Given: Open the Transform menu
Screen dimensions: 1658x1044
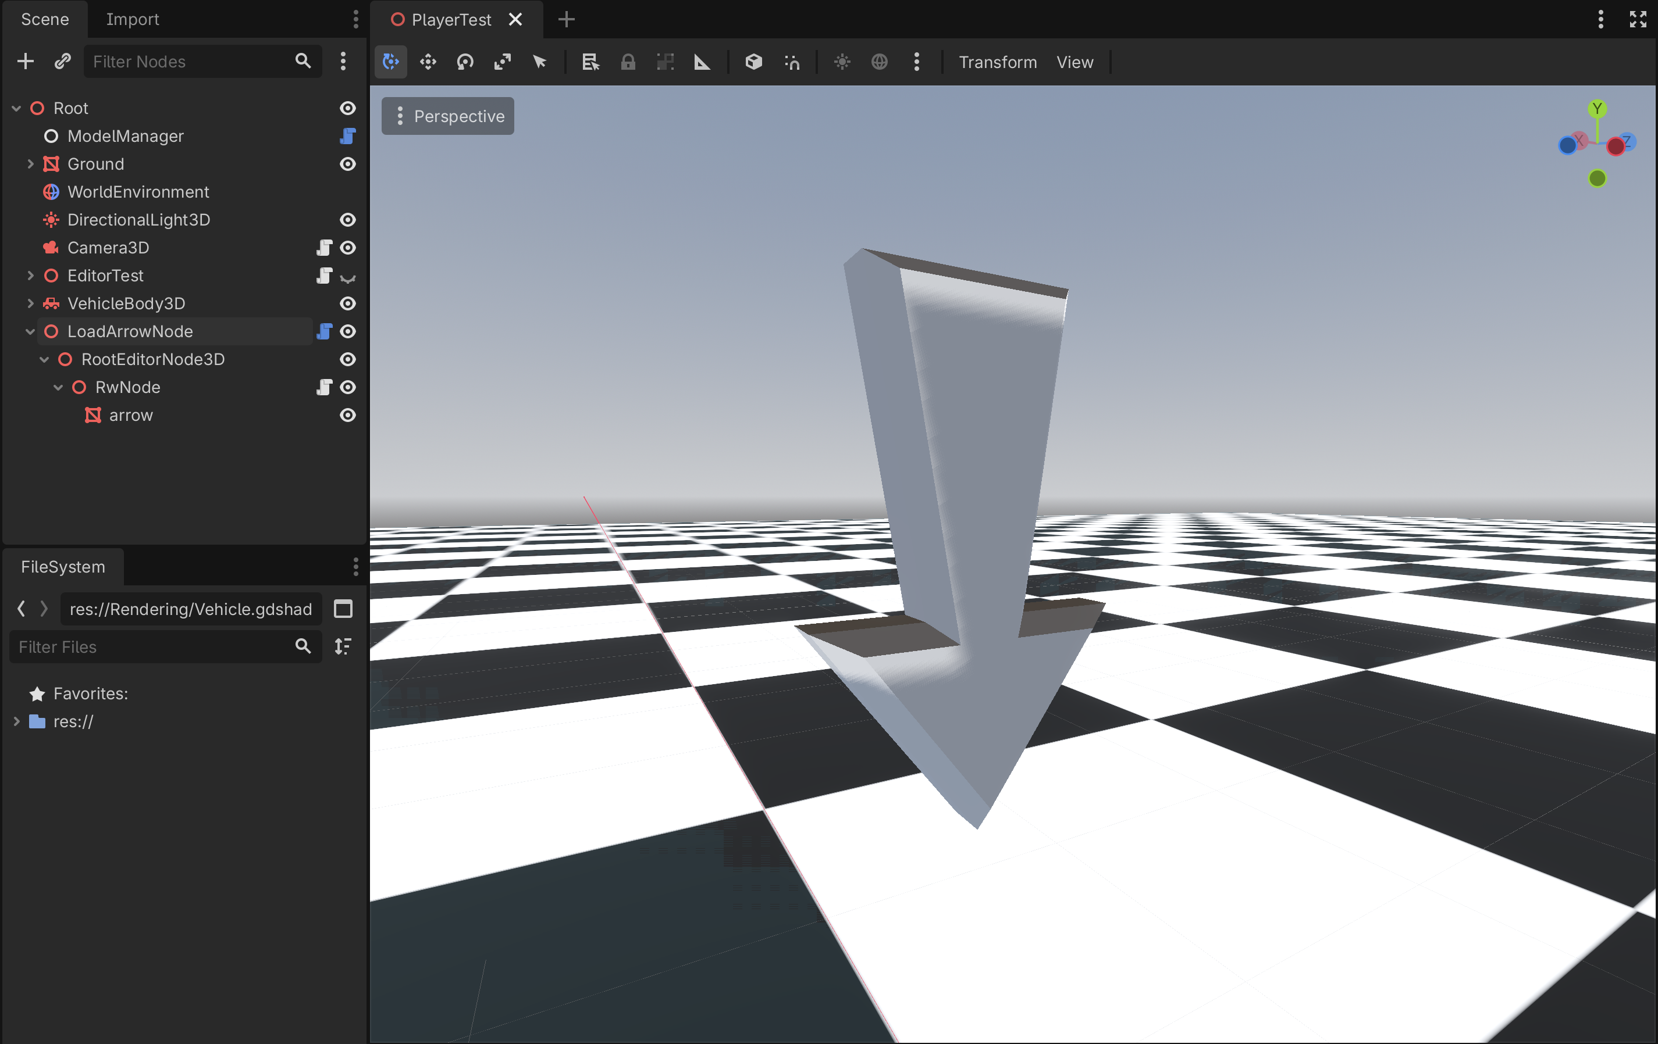Looking at the screenshot, I should tap(998, 62).
